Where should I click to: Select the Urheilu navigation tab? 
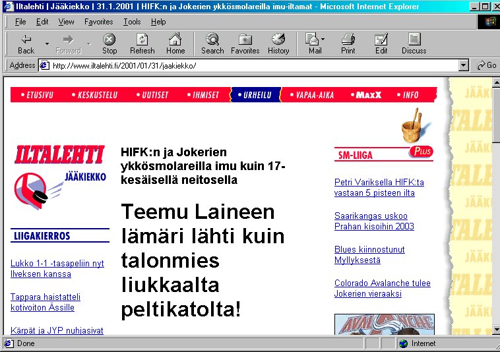click(x=255, y=95)
